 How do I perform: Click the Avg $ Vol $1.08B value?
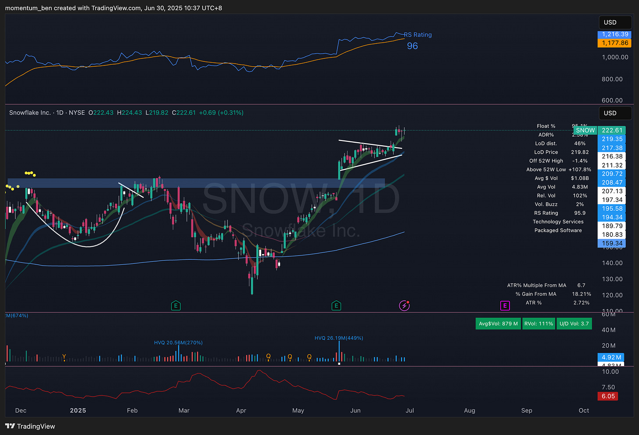click(x=580, y=178)
